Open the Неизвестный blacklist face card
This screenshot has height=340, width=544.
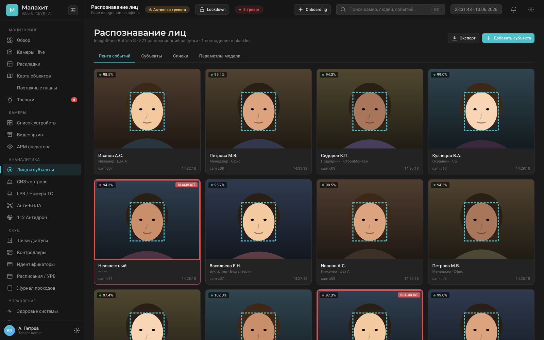(x=147, y=232)
